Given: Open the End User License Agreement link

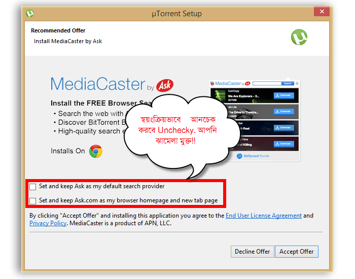Looking at the screenshot, I should pyautogui.click(x=264, y=216).
